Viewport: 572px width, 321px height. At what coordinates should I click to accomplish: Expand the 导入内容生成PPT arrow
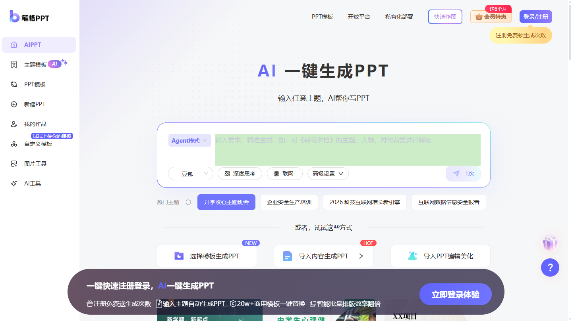point(361,256)
